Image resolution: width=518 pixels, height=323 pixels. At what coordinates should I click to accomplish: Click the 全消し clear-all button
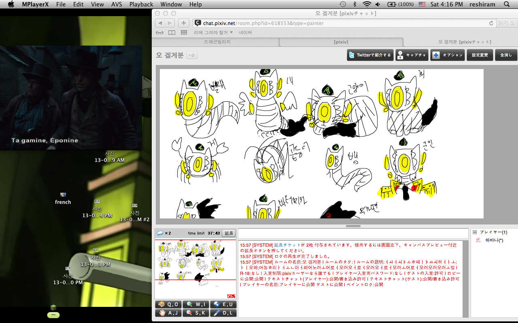tap(506, 55)
